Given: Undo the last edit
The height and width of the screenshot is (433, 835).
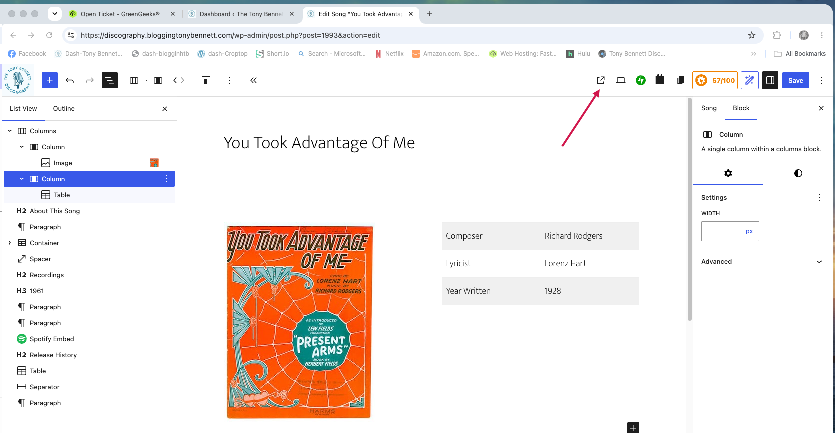Looking at the screenshot, I should pos(70,80).
